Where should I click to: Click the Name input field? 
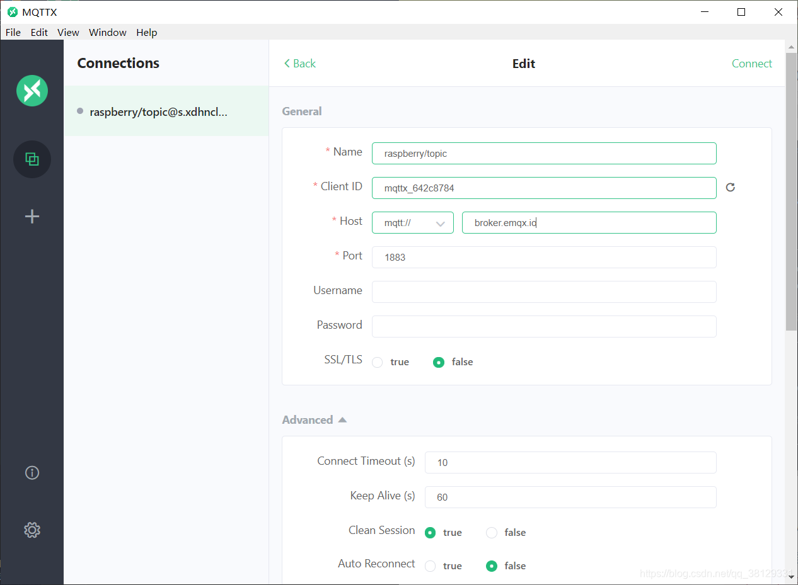coord(544,154)
